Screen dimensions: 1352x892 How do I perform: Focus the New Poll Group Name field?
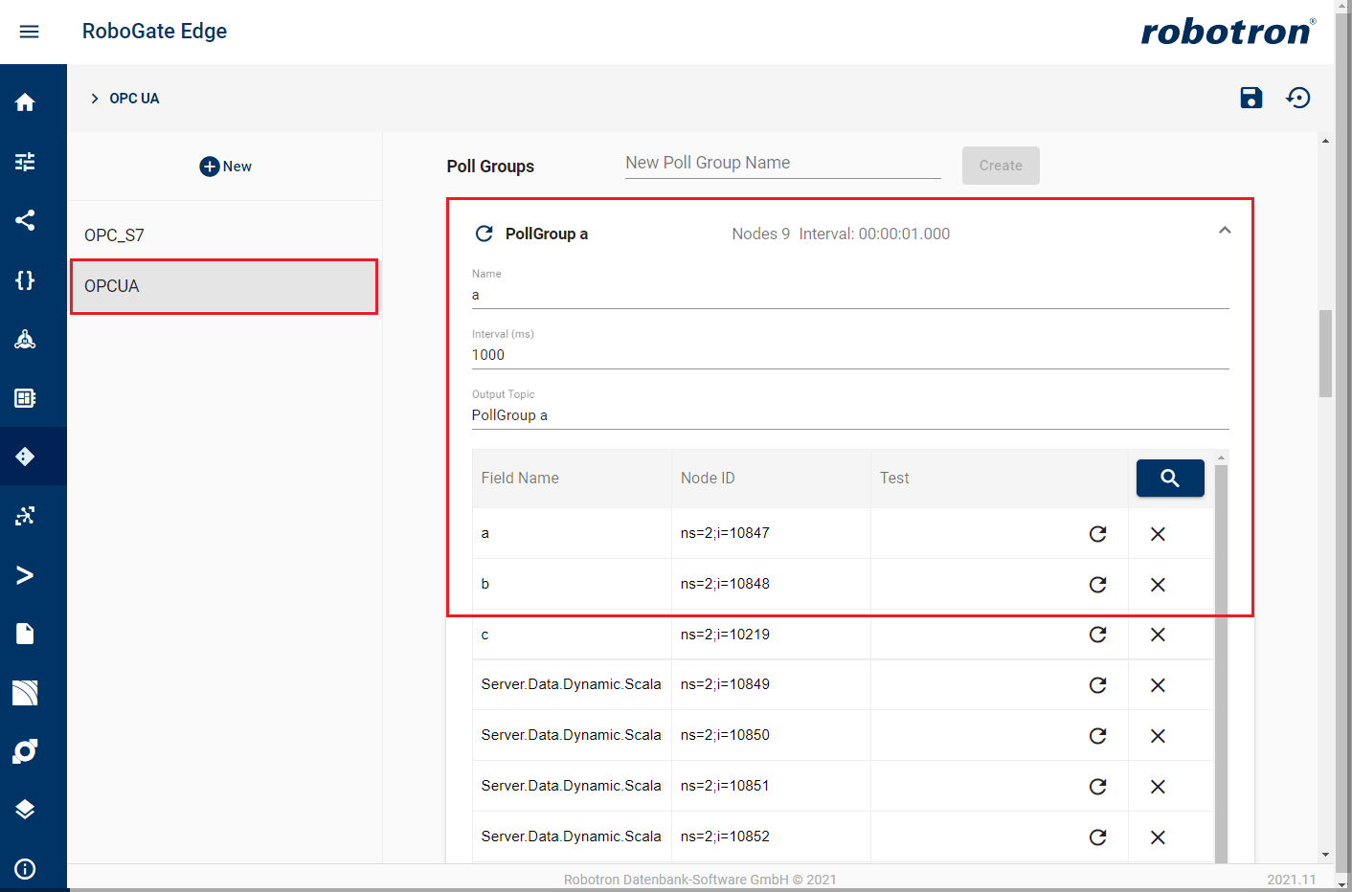coord(783,163)
